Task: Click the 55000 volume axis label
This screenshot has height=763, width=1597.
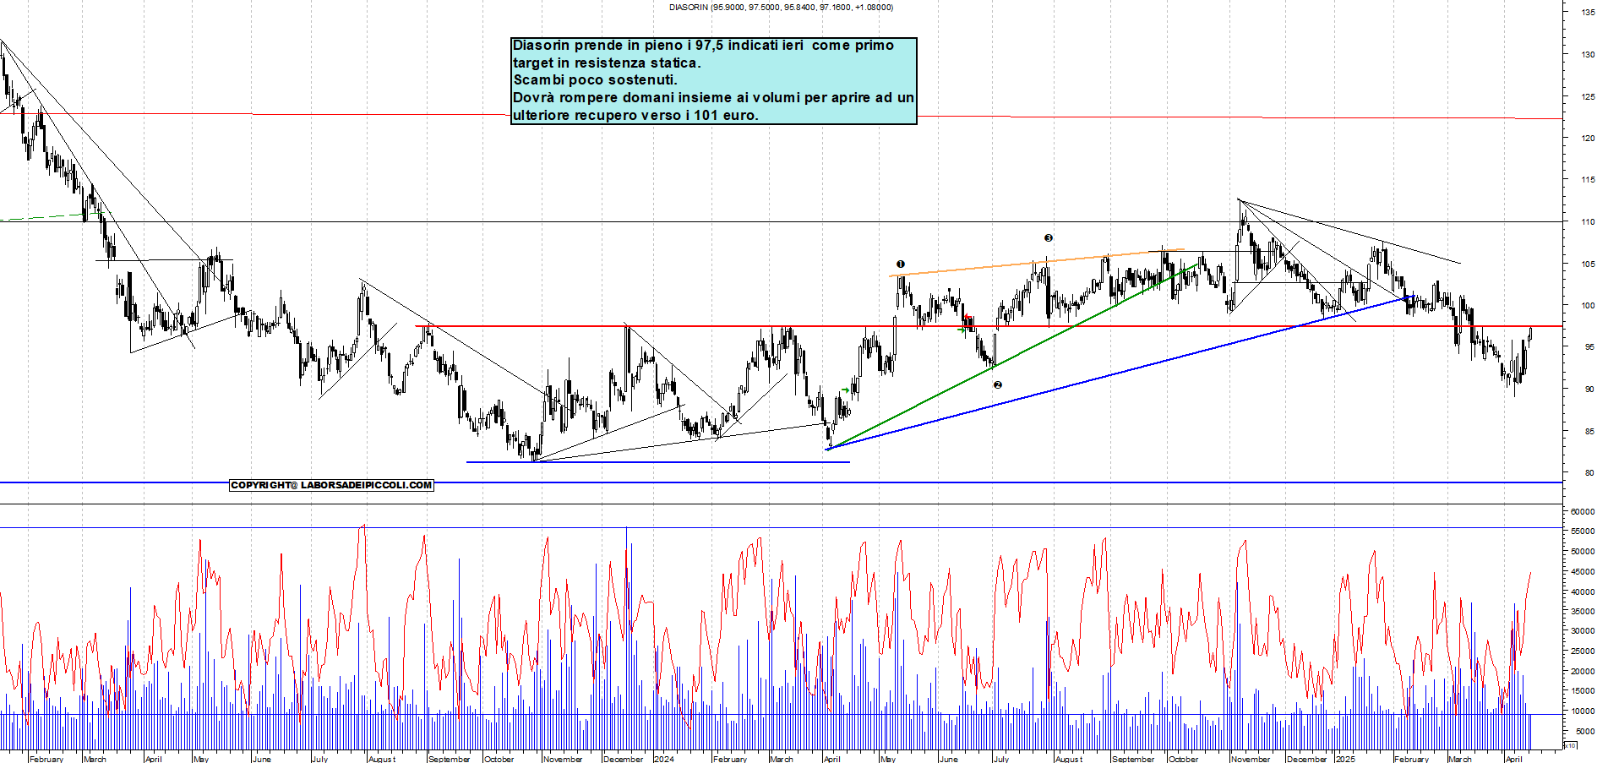Action: pos(1583,531)
